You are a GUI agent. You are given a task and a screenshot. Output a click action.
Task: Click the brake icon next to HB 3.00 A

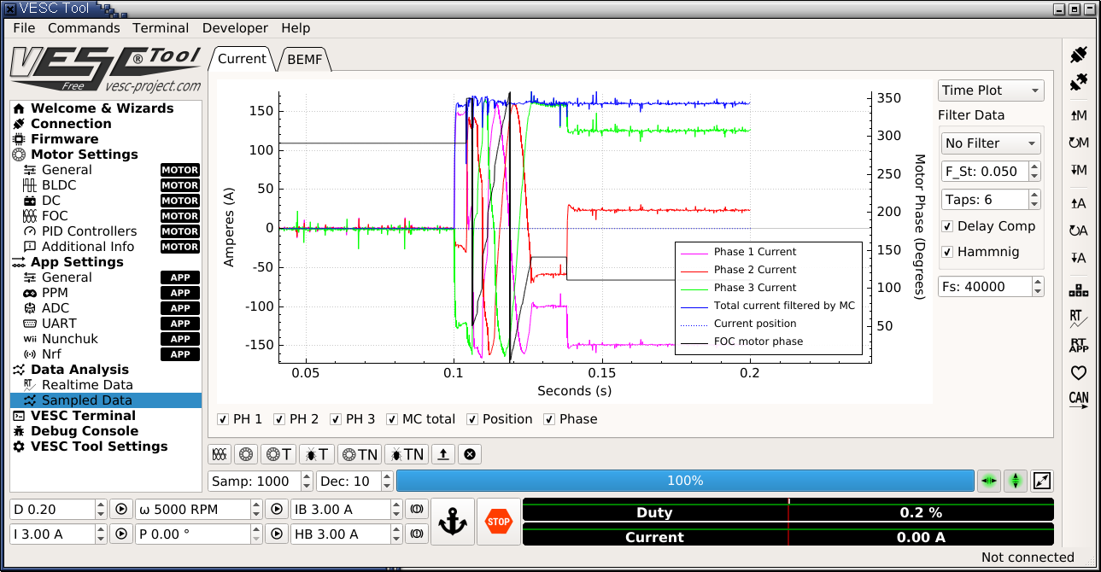(x=417, y=534)
